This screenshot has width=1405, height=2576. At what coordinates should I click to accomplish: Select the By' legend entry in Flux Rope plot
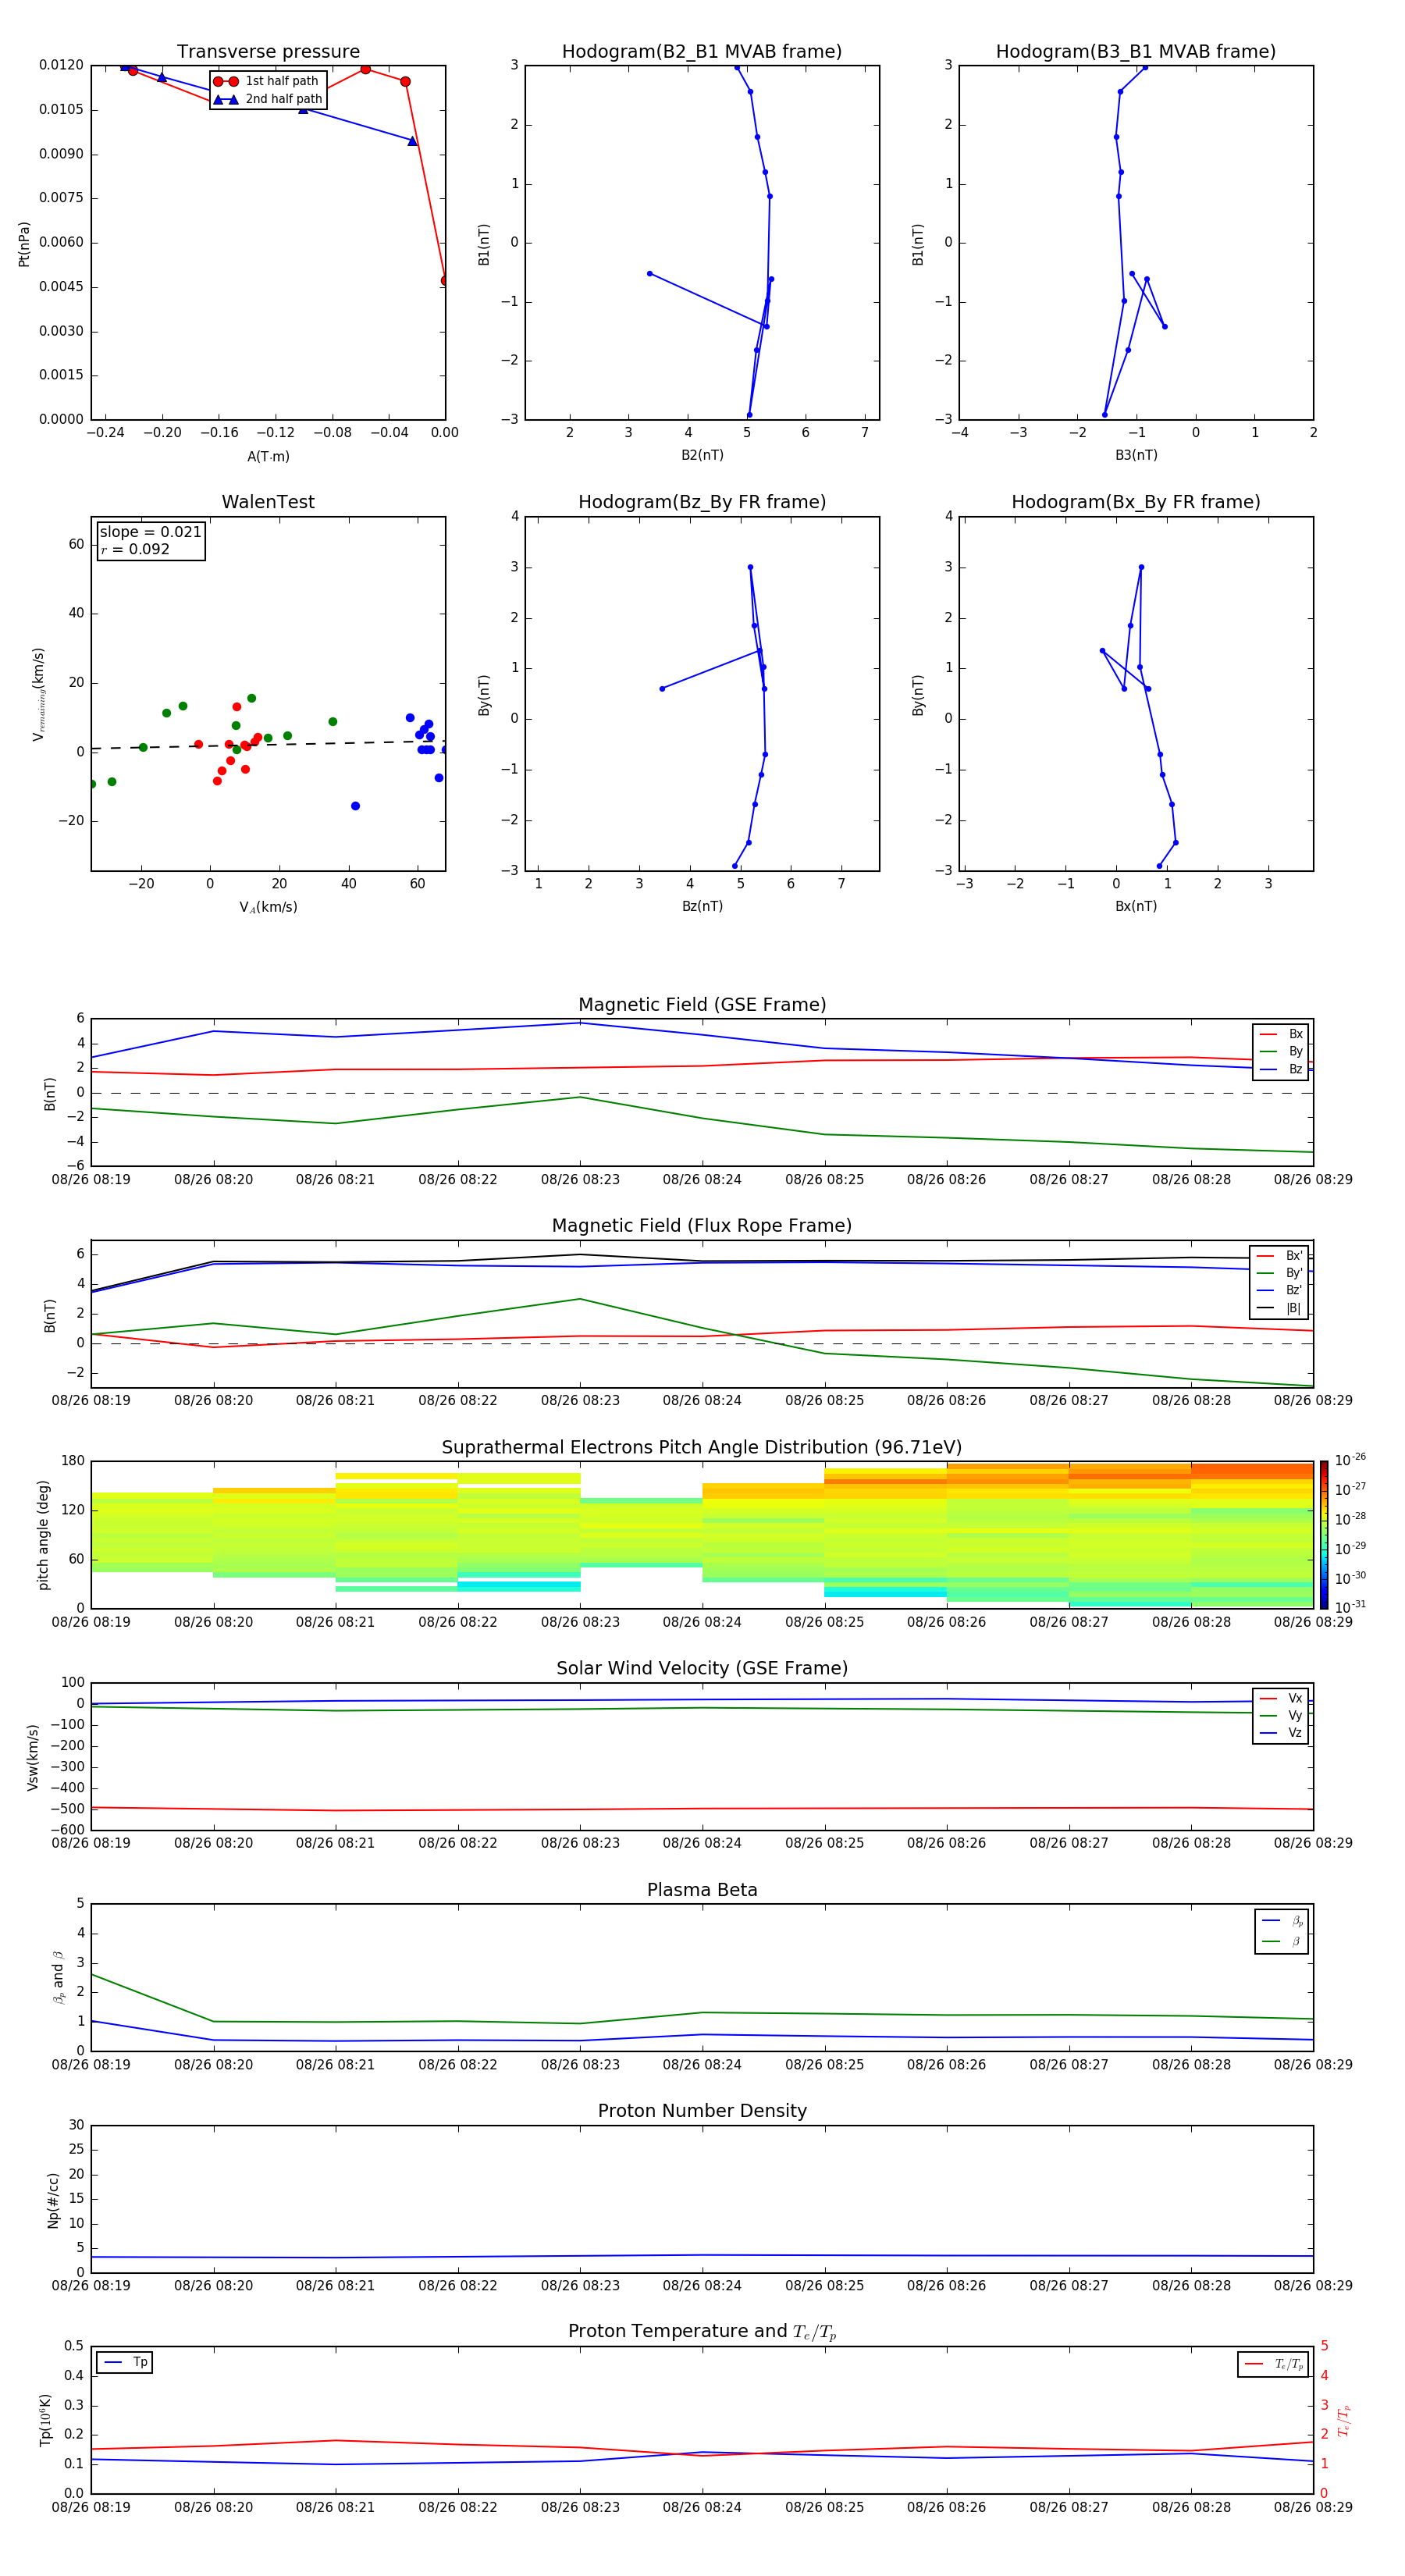pos(1280,1273)
